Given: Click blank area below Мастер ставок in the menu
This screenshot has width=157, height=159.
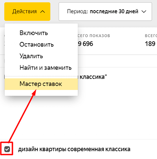Looking at the screenshot, I should pyautogui.click(x=41, y=93).
